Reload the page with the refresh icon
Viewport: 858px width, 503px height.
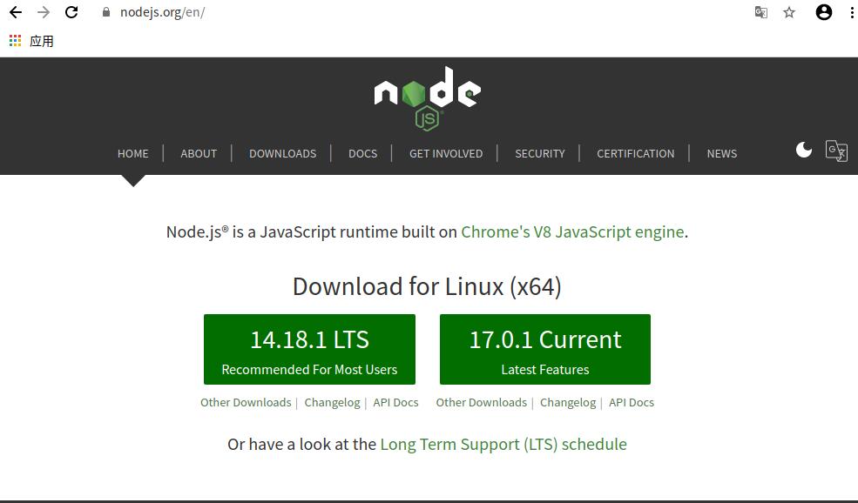[x=71, y=12]
